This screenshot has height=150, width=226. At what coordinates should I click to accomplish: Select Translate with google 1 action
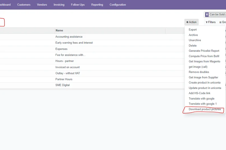point(203,104)
